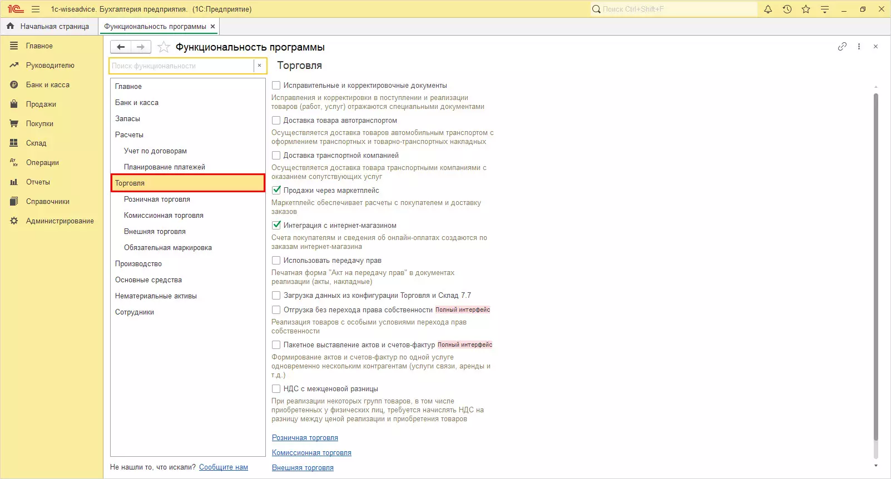Open Главное in the functionality list
This screenshot has width=891, height=479.
(x=188, y=86)
